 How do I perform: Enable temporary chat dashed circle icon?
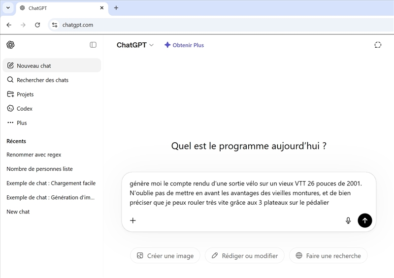click(x=378, y=45)
